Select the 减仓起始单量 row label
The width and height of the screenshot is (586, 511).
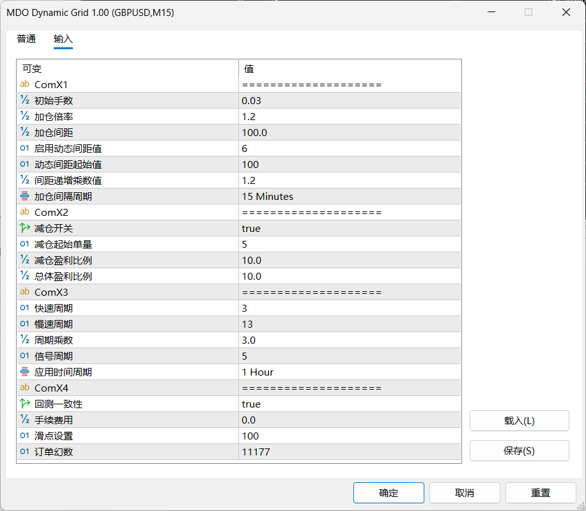(63, 244)
